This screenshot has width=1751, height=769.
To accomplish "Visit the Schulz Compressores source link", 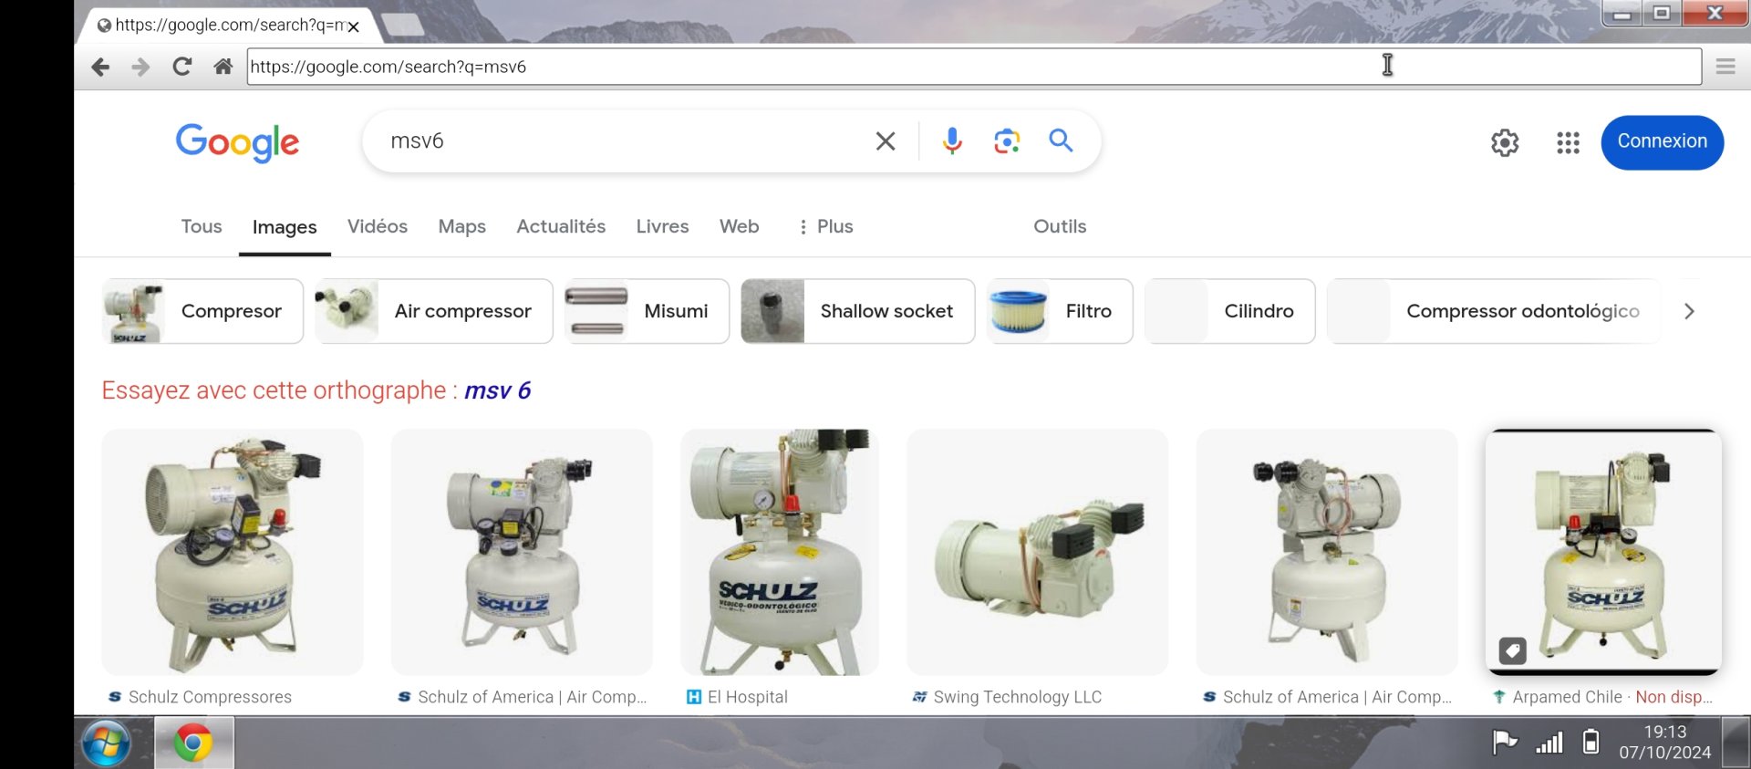I will point(201,697).
